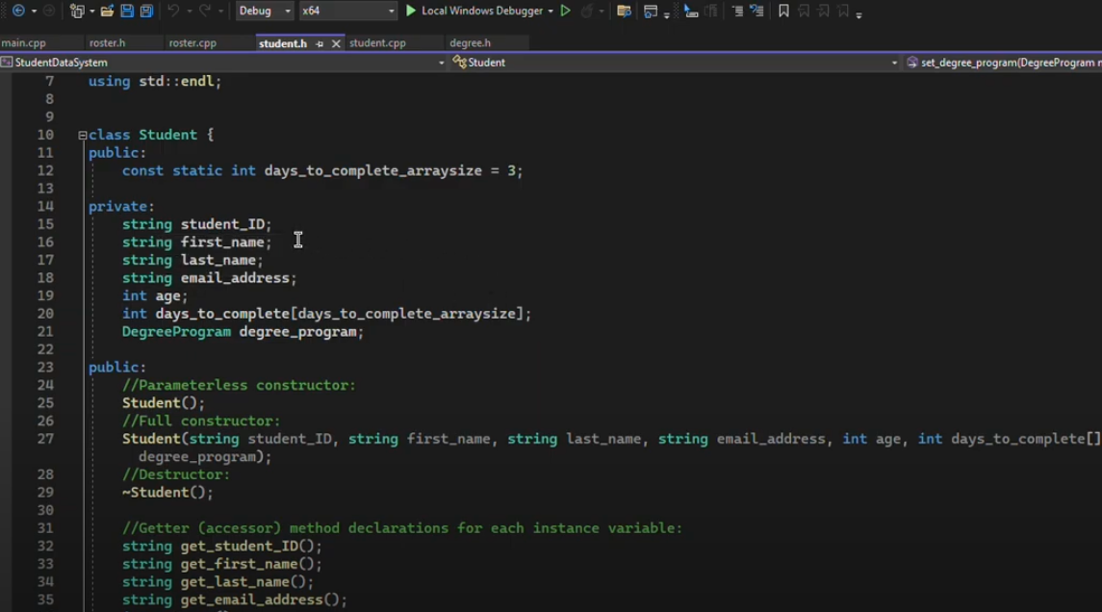Image resolution: width=1102 pixels, height=612 pixels.
Task: Click the '~Student();' destructor declaration
Action: (x=167, y=493)
